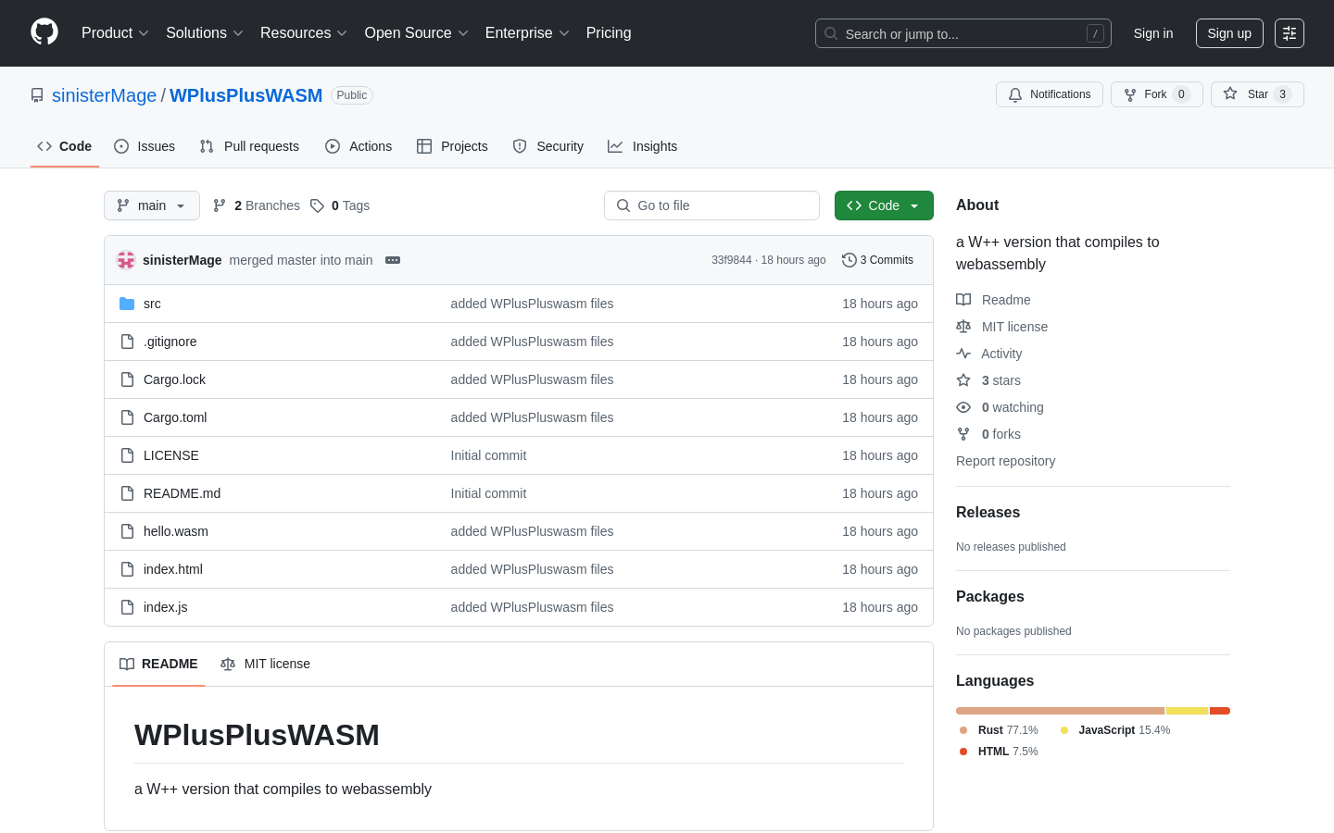Open the Activity link in About

click(989, 354)
